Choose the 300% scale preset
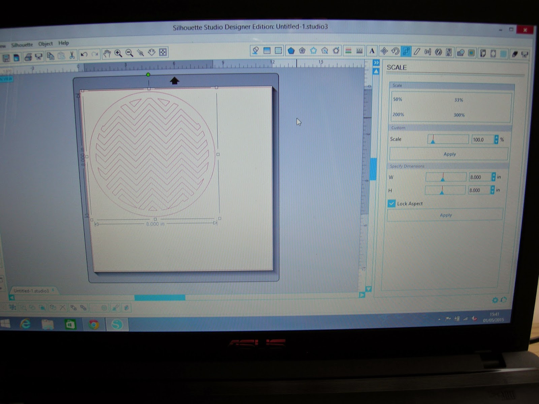Image resolution: width=539 pixels, height=404 pixels. click(x=459, y=115)
